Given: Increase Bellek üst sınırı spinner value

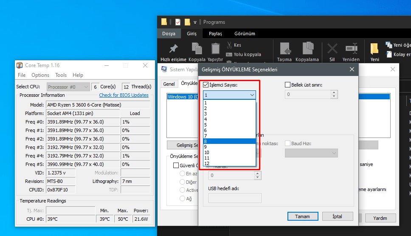Looking at the screenshot, I should 334,93.
